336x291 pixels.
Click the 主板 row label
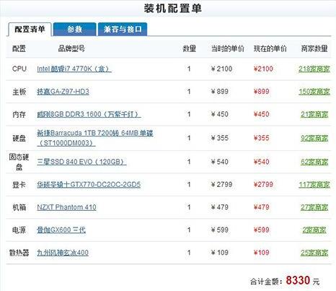click(x=19, y=92)
